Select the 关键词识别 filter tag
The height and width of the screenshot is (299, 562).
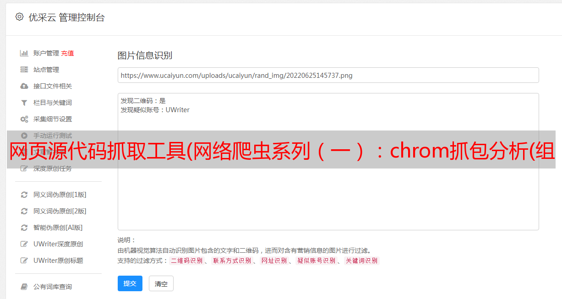[x=362, y=261]
